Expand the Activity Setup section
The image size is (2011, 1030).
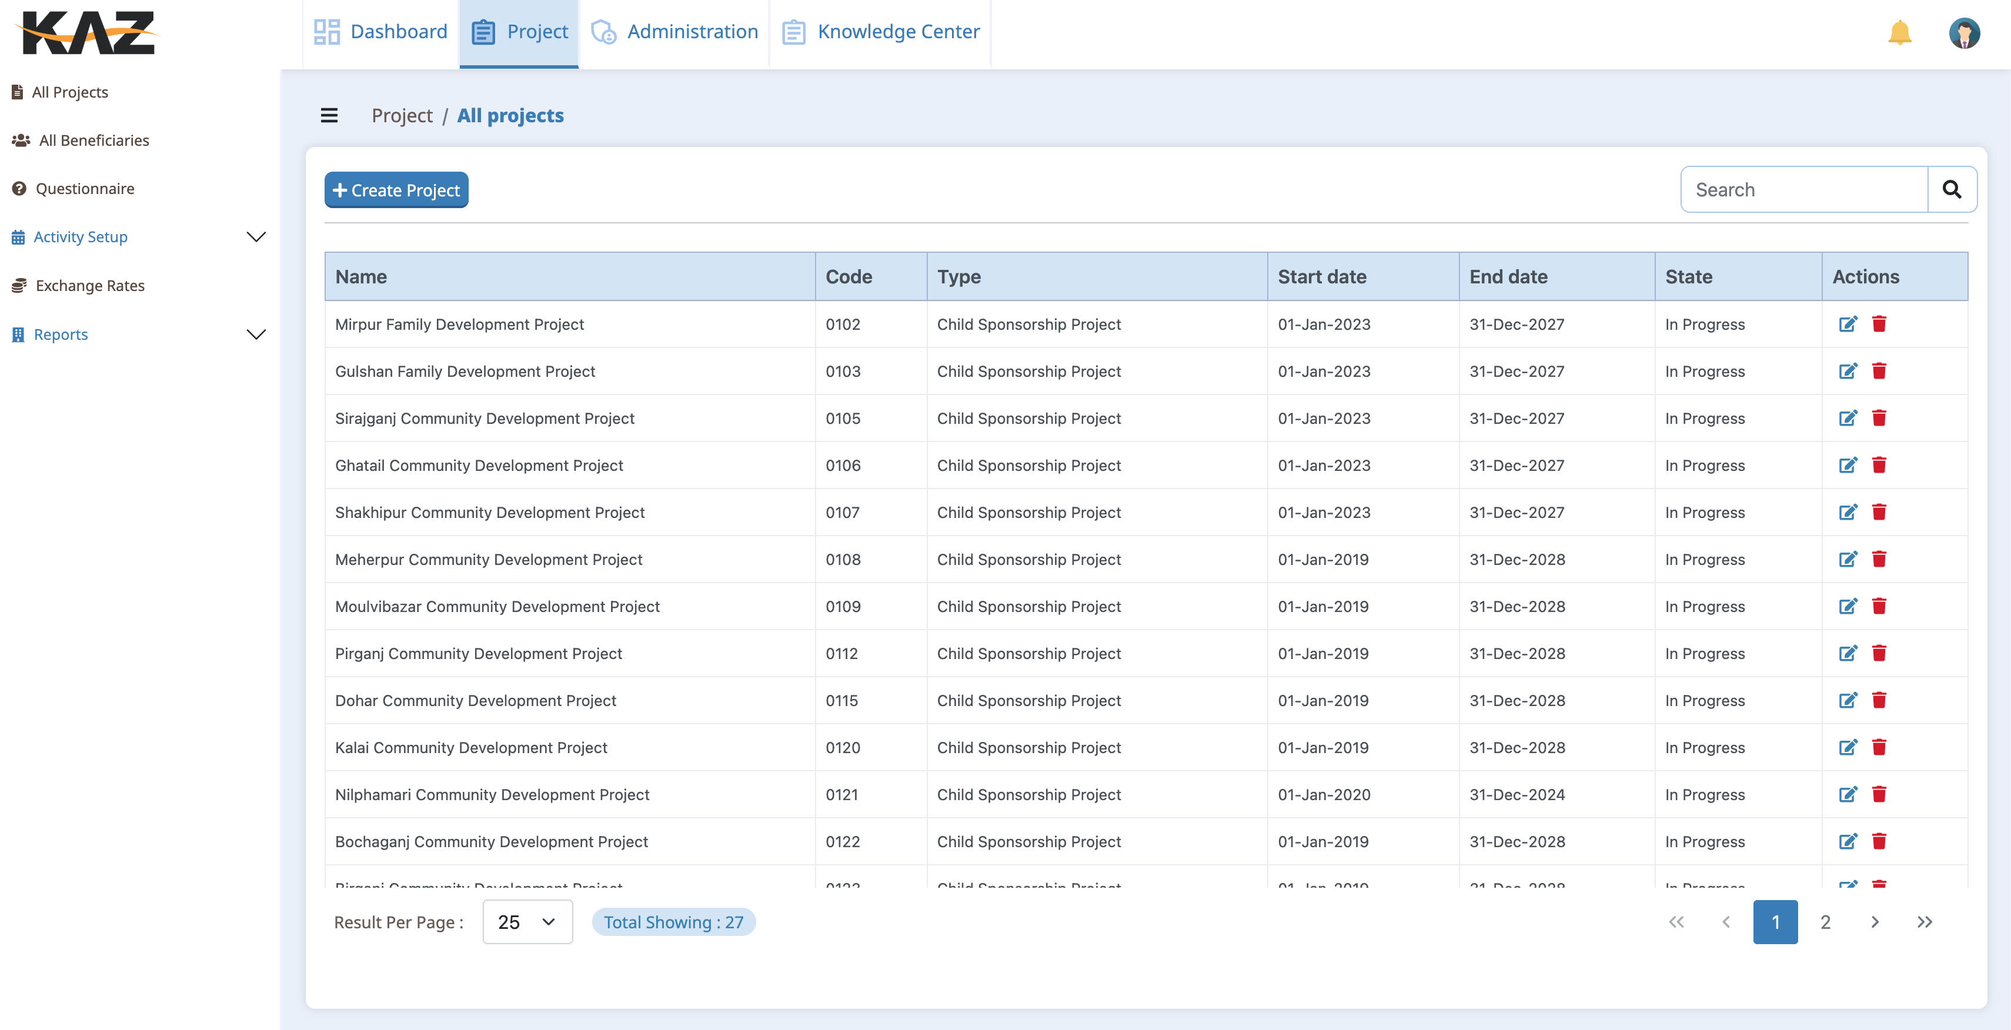click(256, 236)
